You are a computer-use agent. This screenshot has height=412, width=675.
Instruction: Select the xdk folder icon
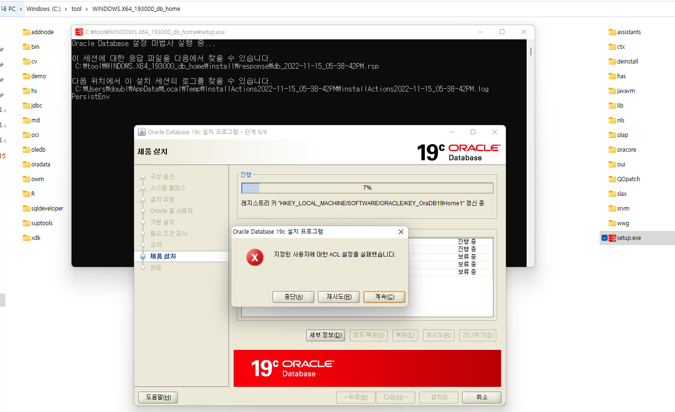tap(27, 238)
